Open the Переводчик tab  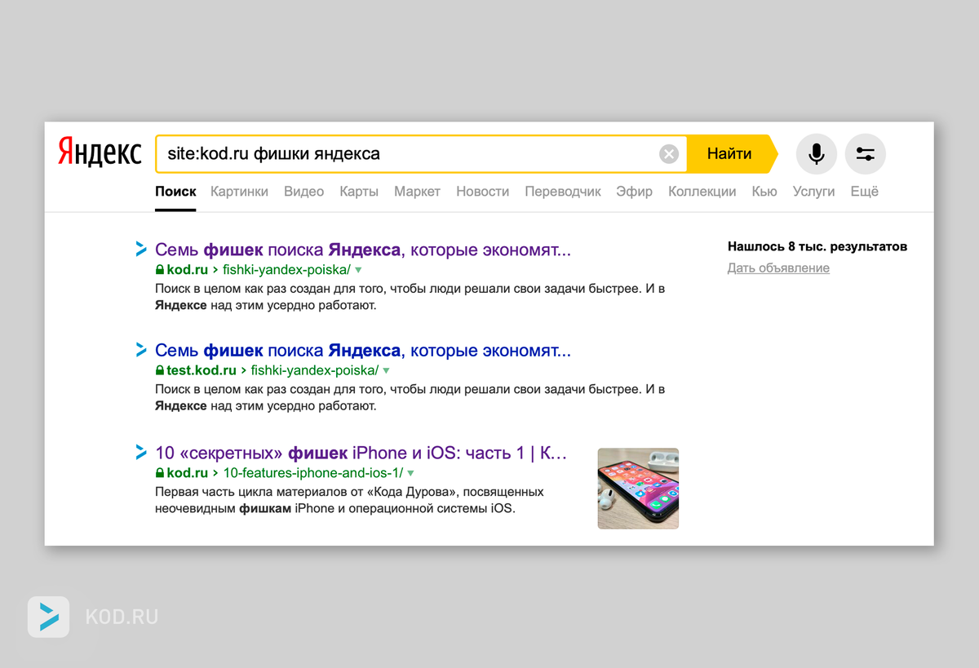pos(563,192)
